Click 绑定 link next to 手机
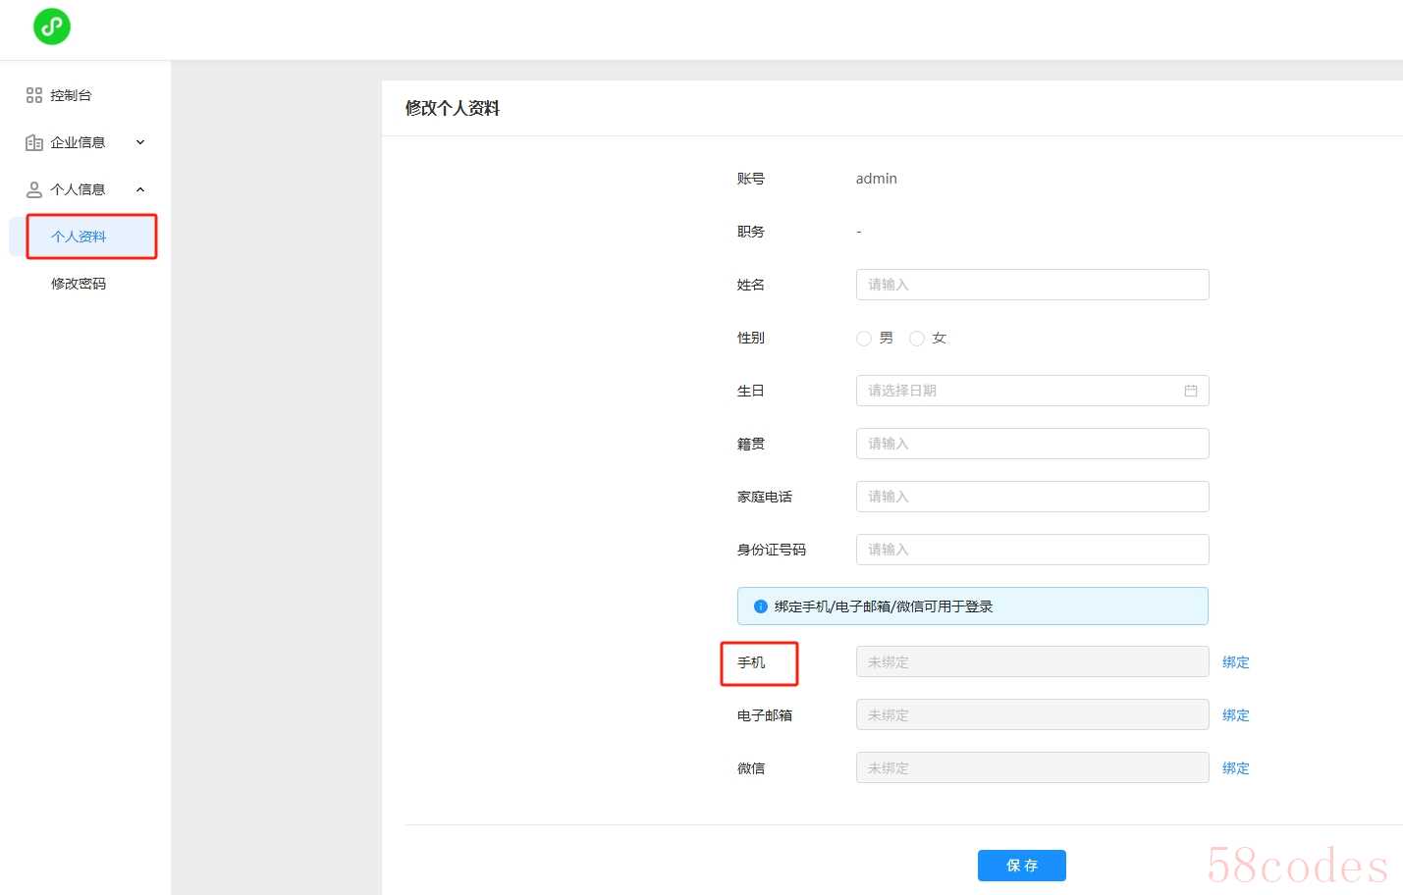Image resolution: width=1403 pixels, height=895 pixels. click(1236, 662)
